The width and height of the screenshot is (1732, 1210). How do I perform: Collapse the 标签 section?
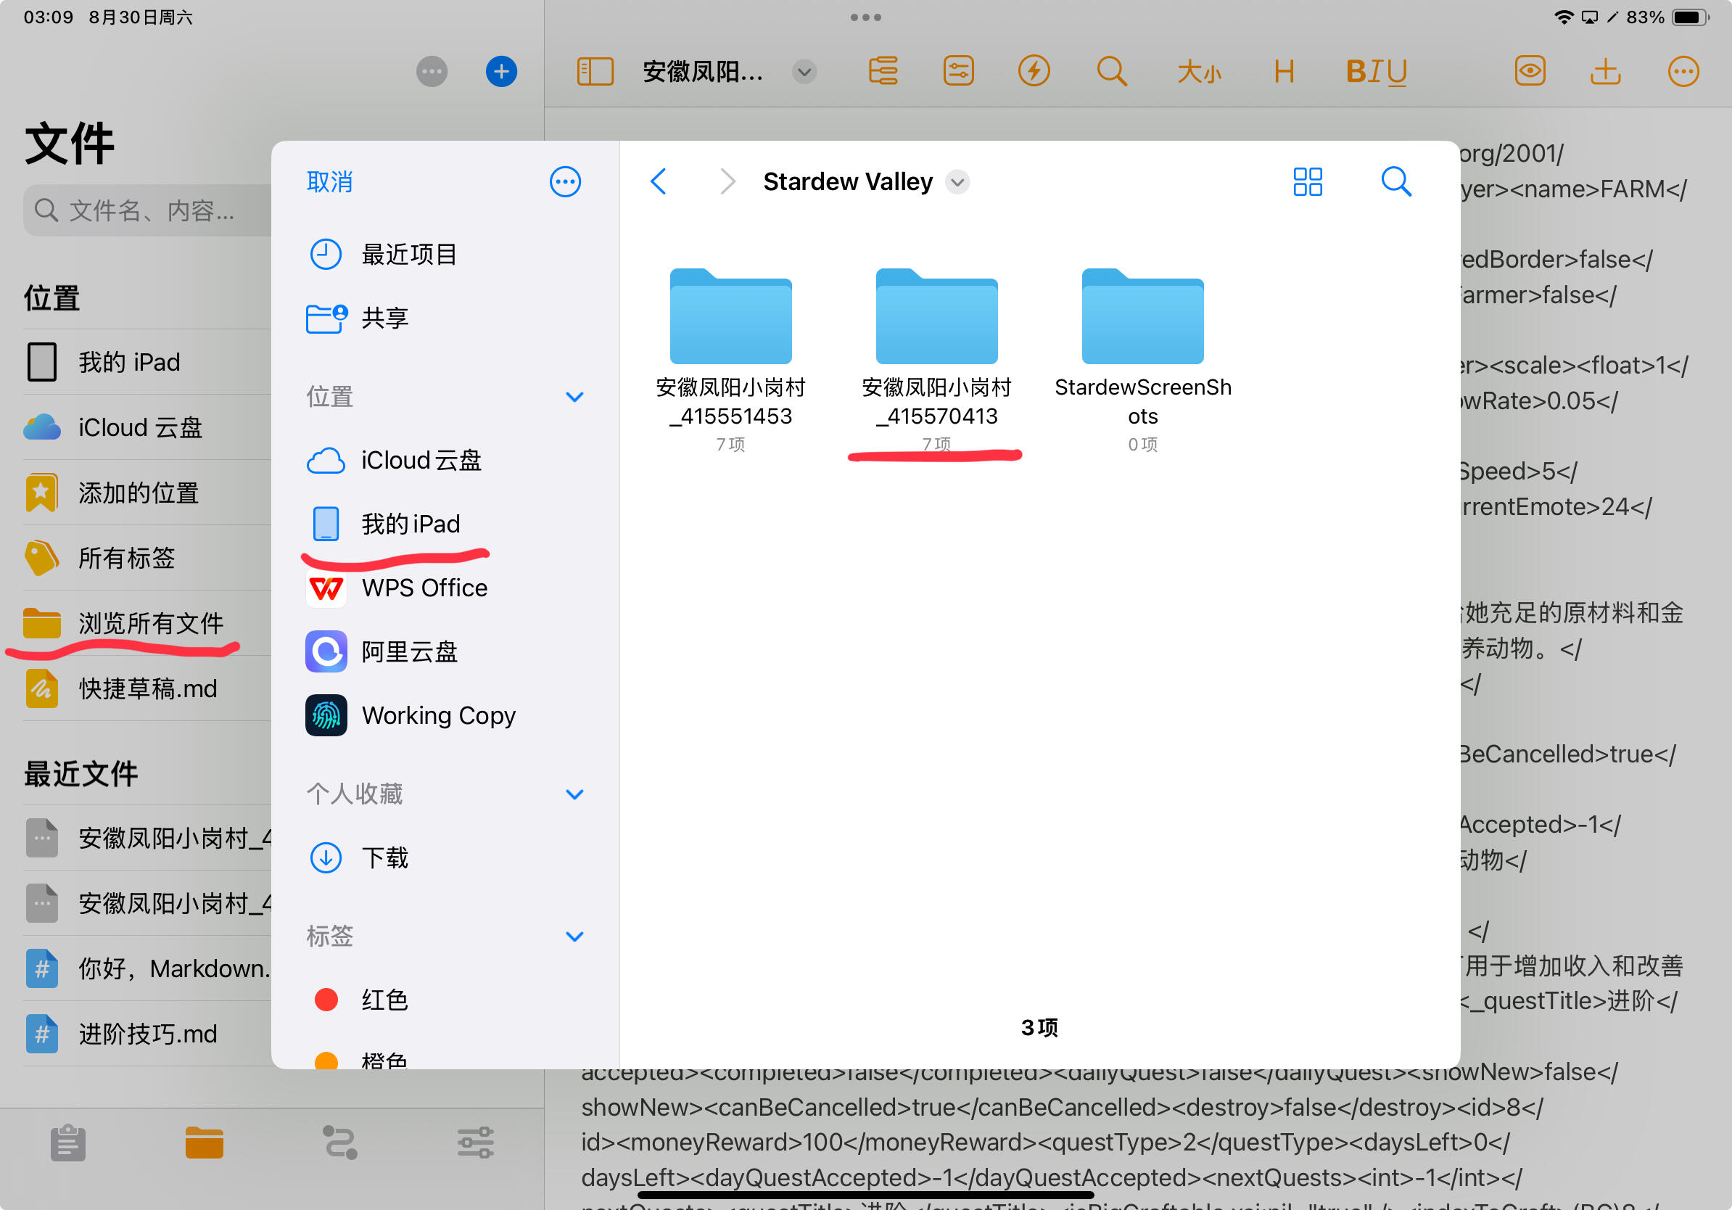click(575, 937)
